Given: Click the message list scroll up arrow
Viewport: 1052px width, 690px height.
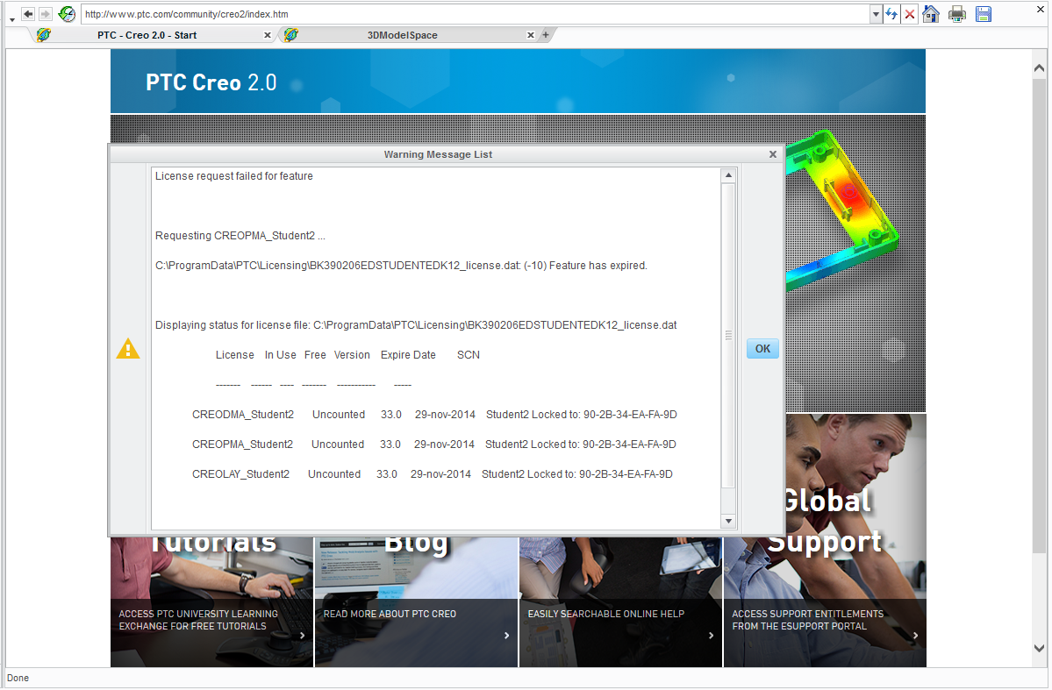Looking at the screenshot, I should (x=728, y=175).
